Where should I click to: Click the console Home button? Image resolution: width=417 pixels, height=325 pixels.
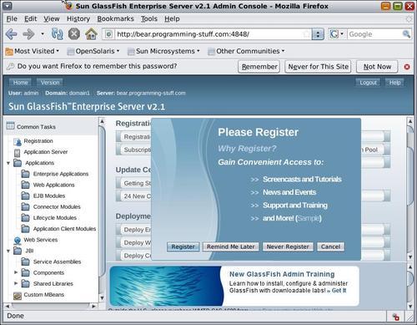pyautogui.click(x=20, y=83)
